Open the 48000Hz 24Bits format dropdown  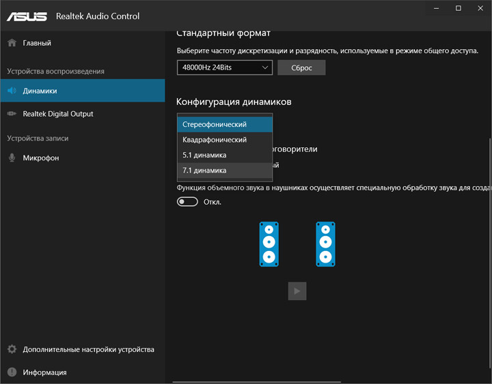pyautogui.click(x=224, y=68)
